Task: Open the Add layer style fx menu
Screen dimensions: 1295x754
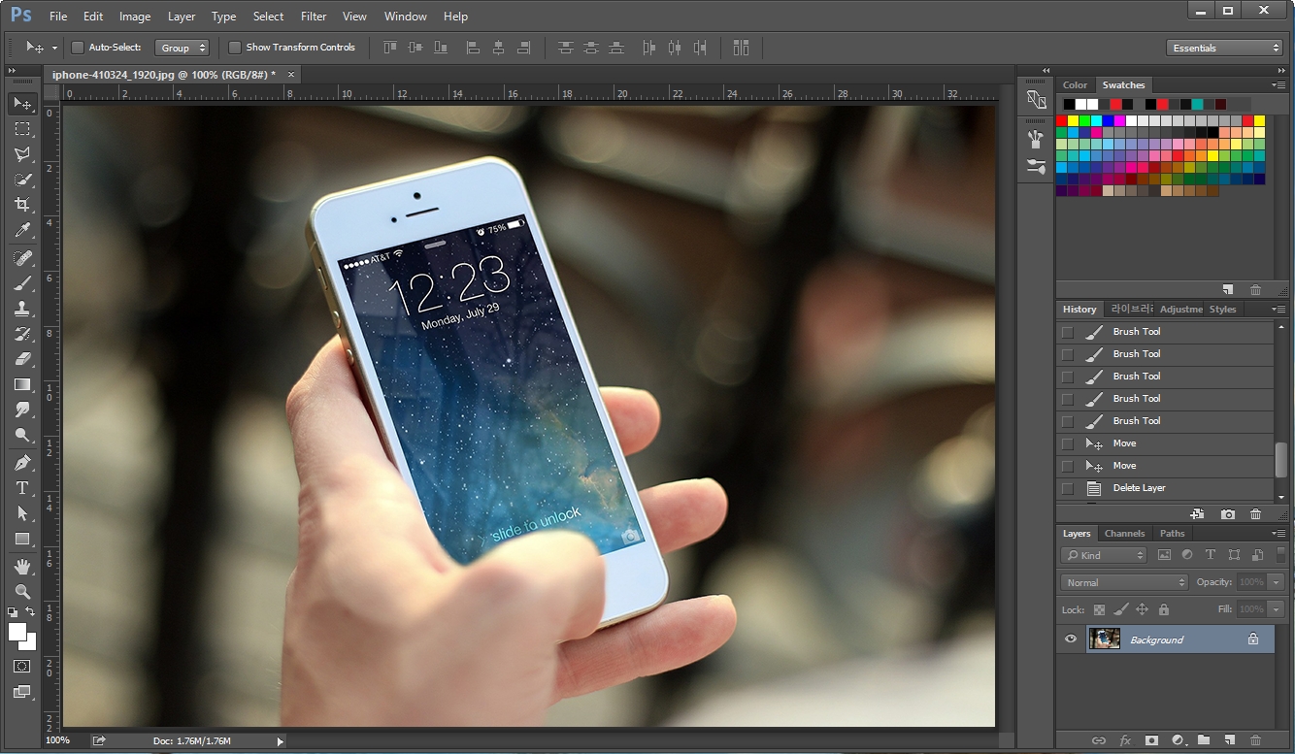Action: click(x=1124, y=739)
